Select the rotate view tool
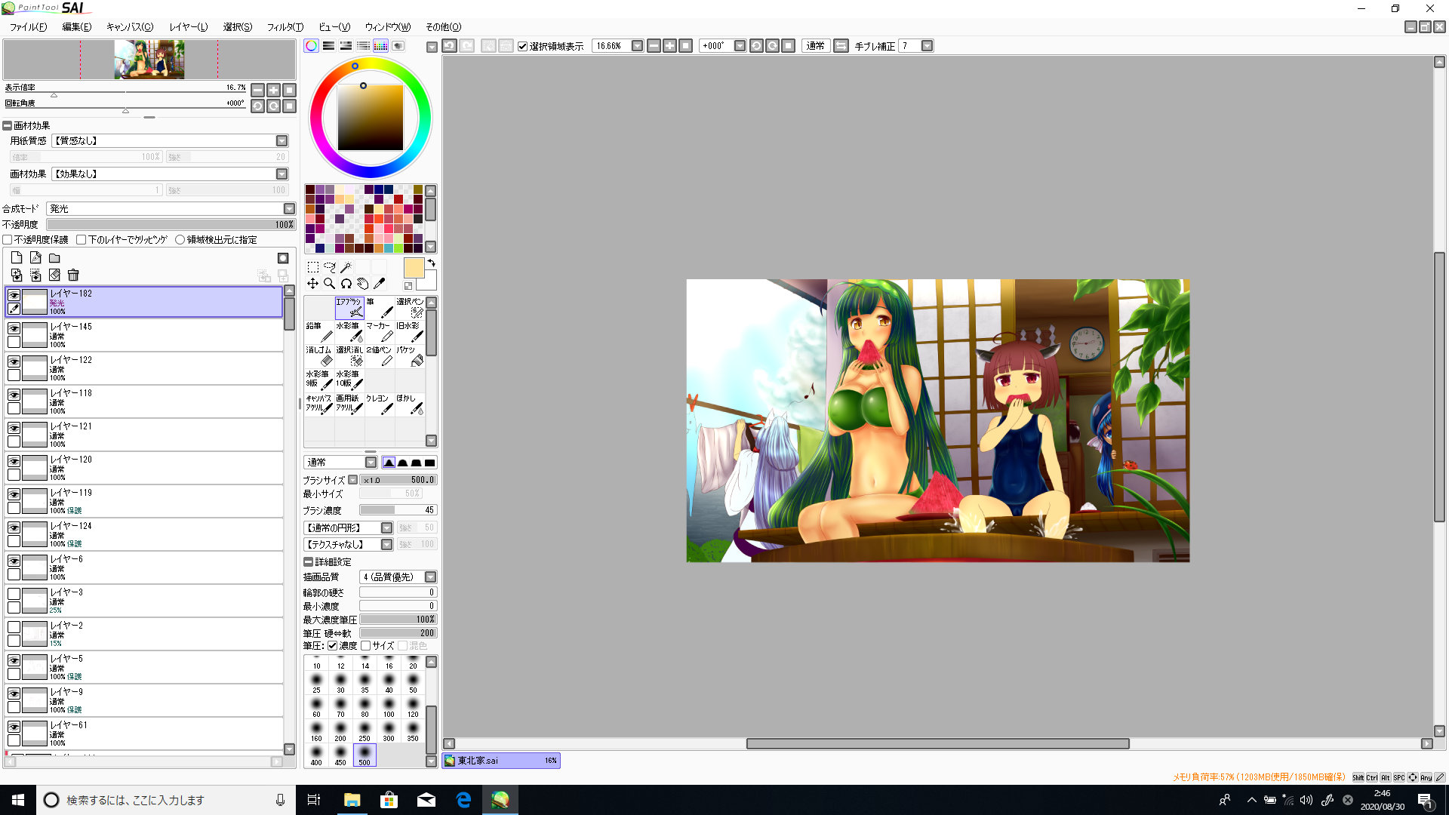The height and width of the screenshot is (815, 1449). [x=346, y=284]
